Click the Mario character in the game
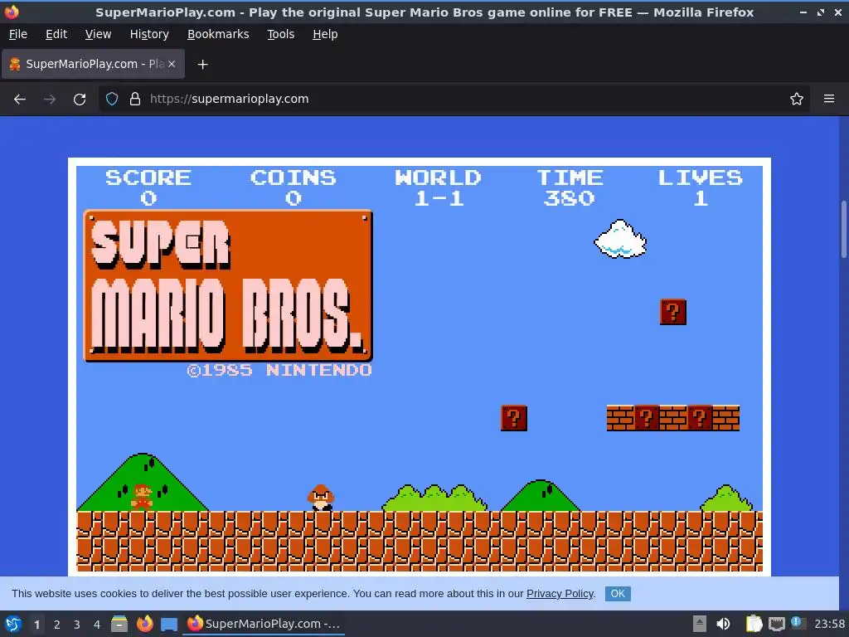Image resolution: width=849 pixels, height=637 pixels. click(142, 498)
